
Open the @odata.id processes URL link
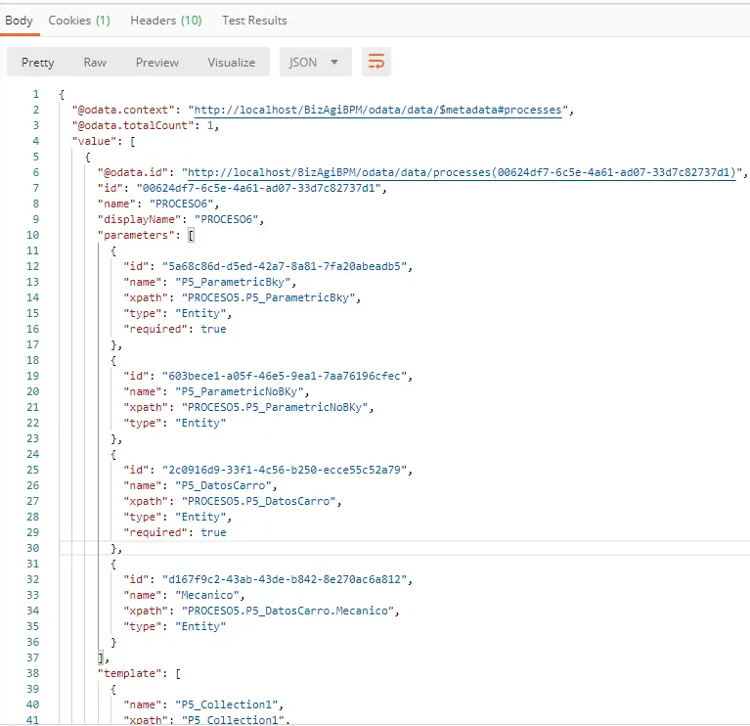462,173
